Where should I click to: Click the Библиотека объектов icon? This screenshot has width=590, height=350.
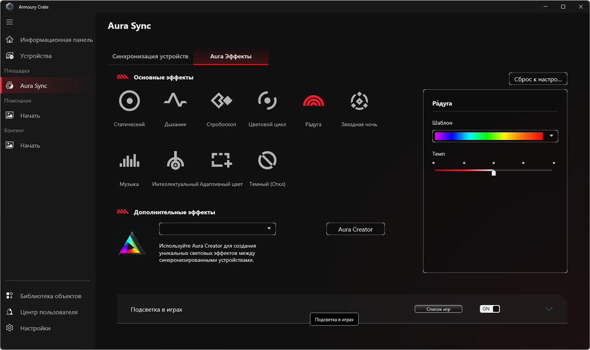[x=10, y=296]
